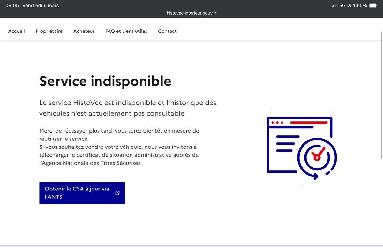Click the three red dots in the window illustration
Image resolution: width=383 pixels, height=251 pixels.
click(x=277, y=123)
